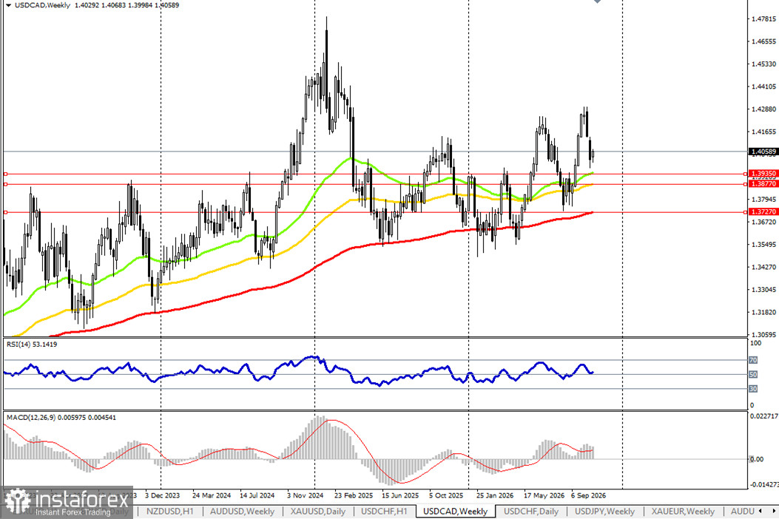Viewport: 779px width, 519px height.
Task: Click the 3 Nov 2024 date label
Action: (305, 495)
